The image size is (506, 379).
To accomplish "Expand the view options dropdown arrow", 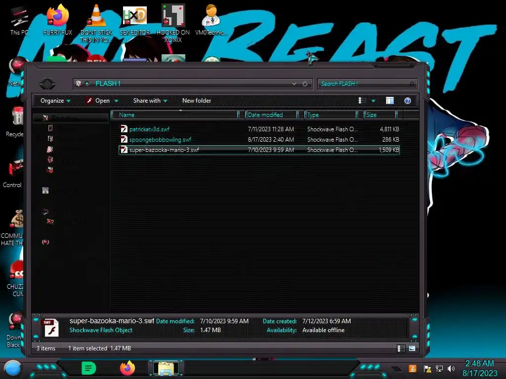I will pyautogui.click(x=374, y=101).
